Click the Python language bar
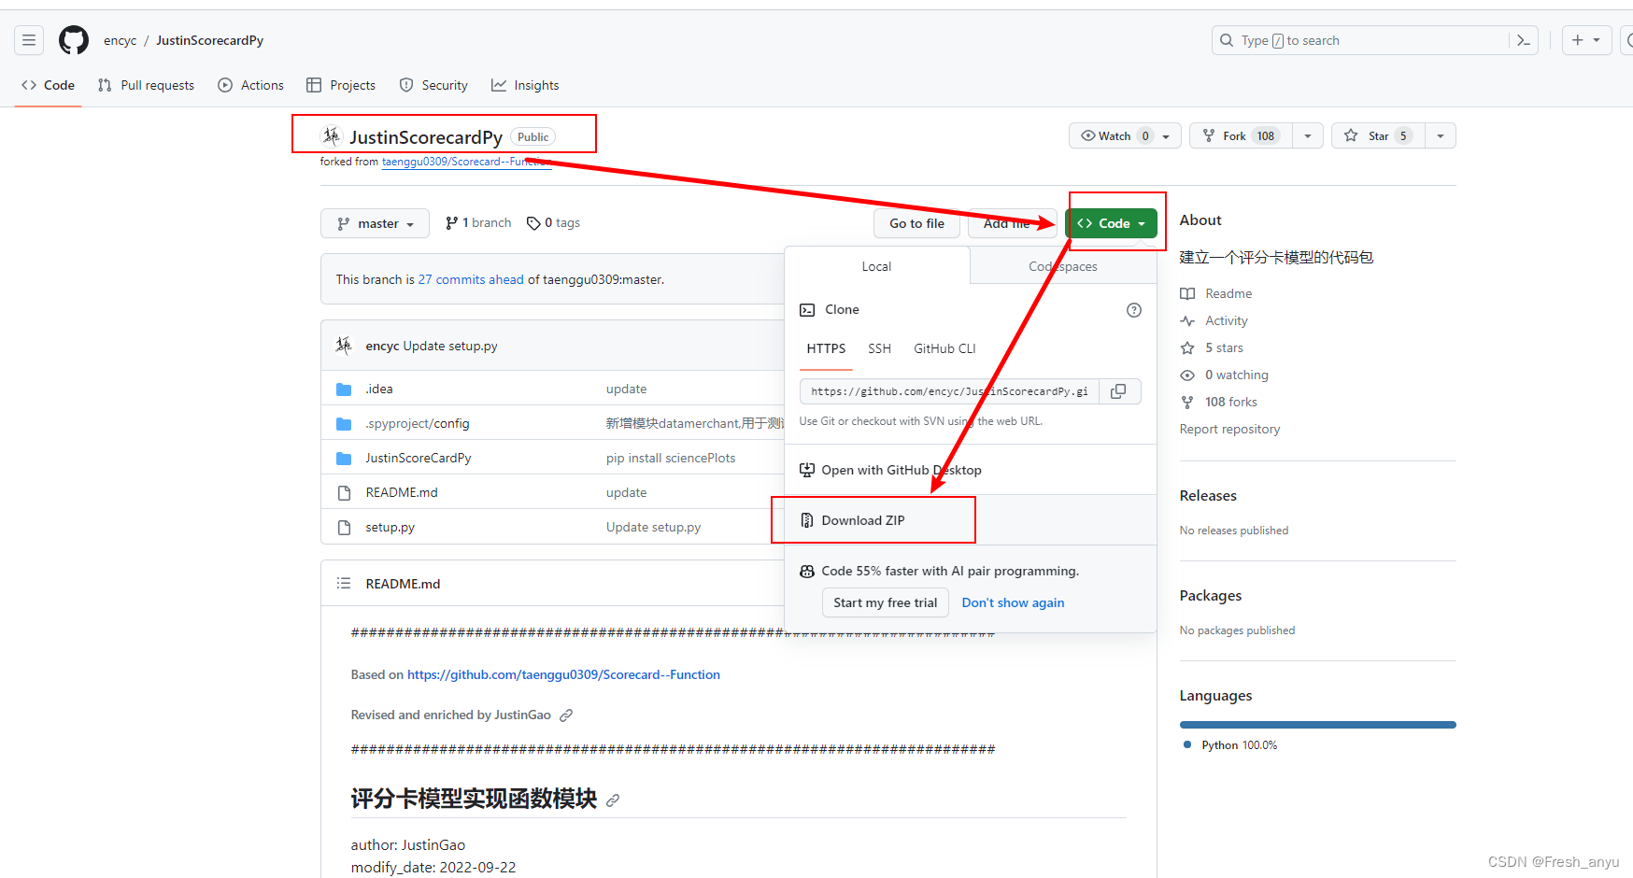Image resolution: width=1633 pixels, height=878 pixels. point(1318,725)
